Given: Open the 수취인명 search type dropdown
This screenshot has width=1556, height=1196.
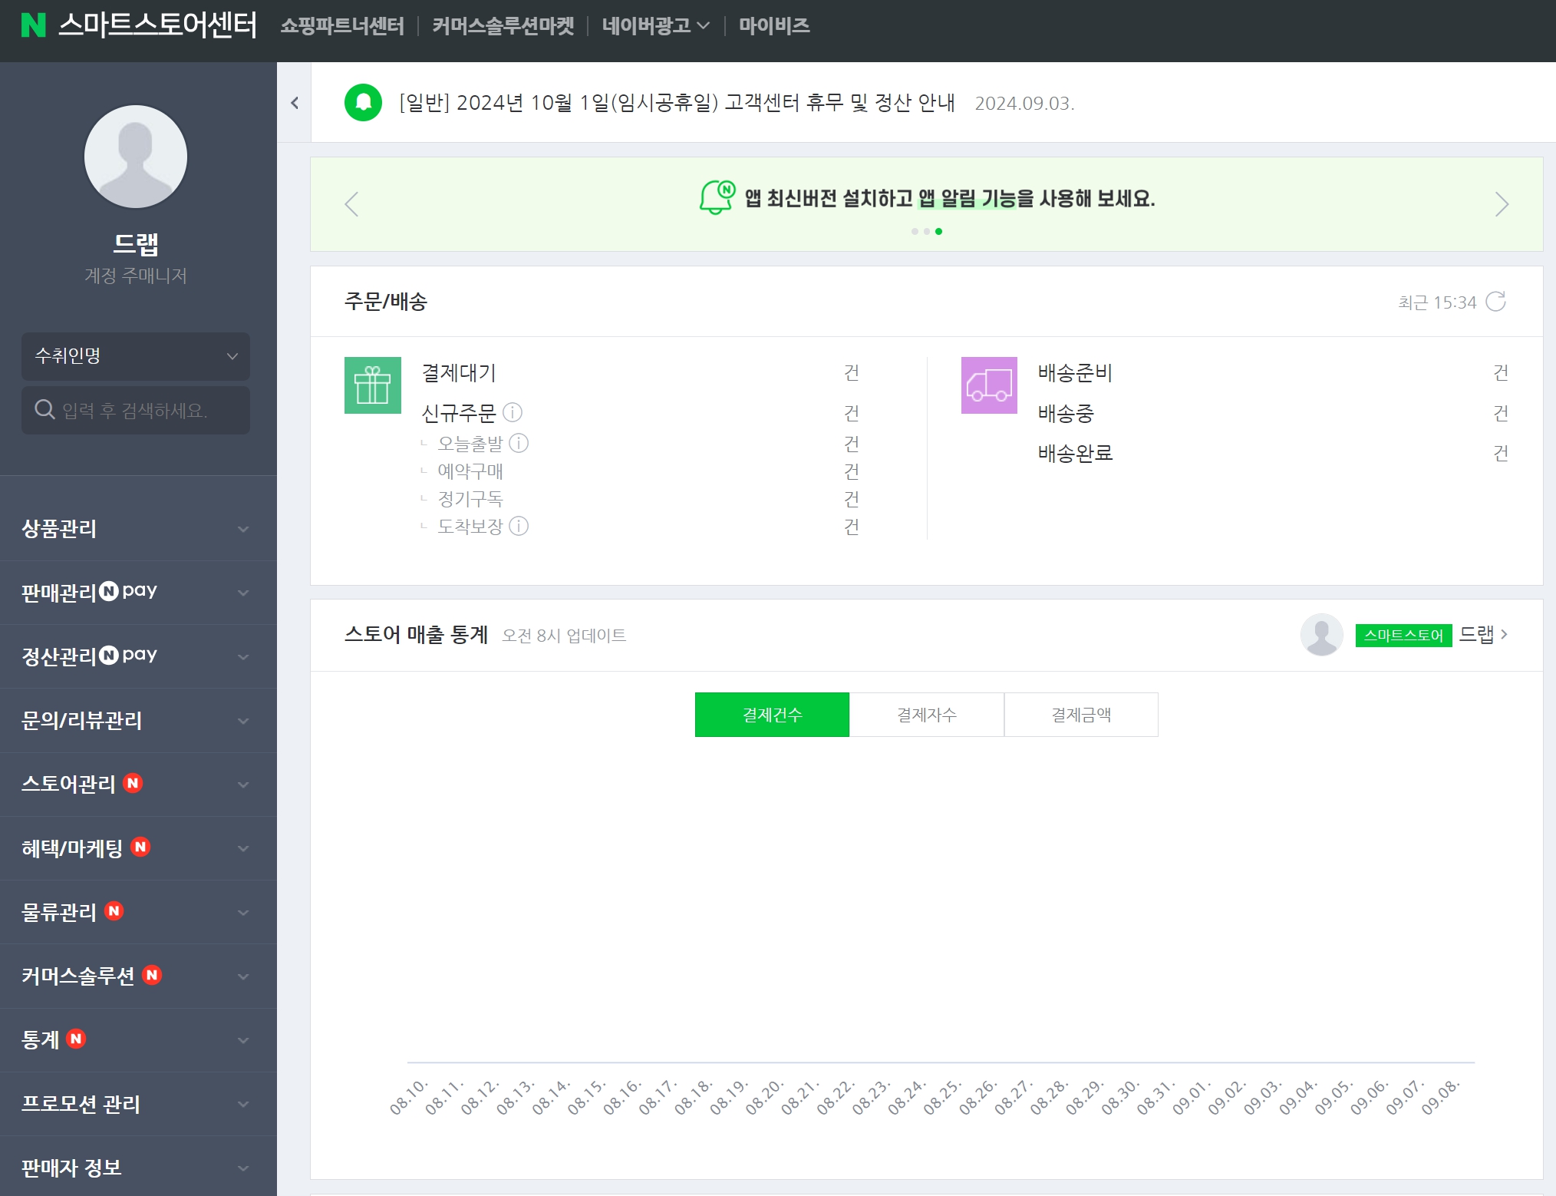Looking at the screenshot, I should [x=136, y=356].
